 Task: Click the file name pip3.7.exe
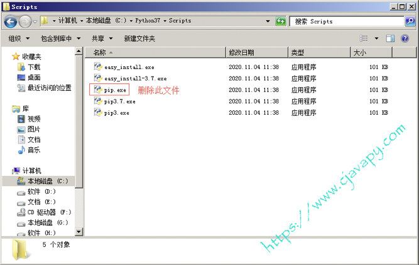(120, 101)
